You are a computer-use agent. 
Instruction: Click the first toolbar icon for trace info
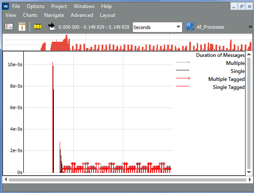click(x=9, y=27)
